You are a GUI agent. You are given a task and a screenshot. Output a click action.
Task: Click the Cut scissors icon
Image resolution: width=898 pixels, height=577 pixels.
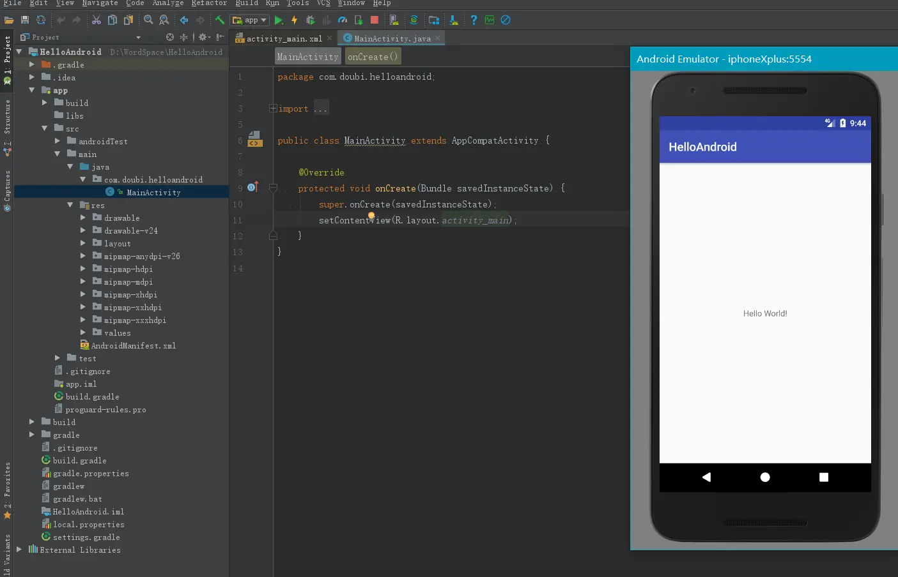pyautogui.click(x=97, y=20)
